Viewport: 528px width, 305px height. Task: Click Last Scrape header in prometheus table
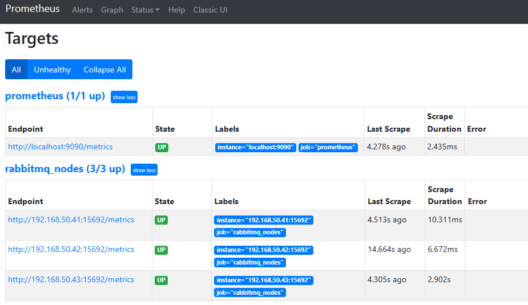[389, 129]
